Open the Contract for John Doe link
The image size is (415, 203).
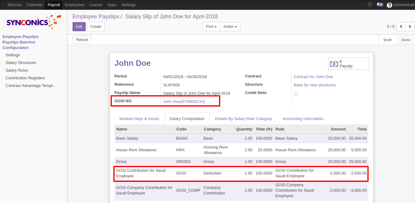tap(313, 77)
